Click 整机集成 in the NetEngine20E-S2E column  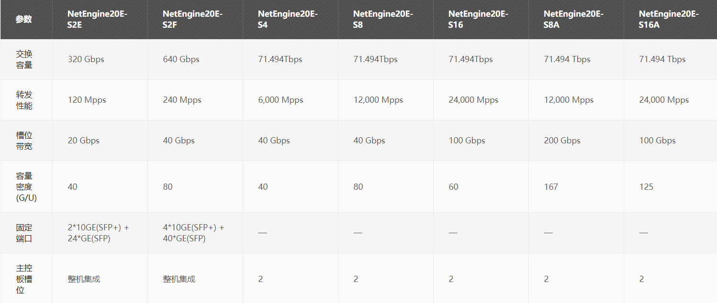(x=84, y=279)
